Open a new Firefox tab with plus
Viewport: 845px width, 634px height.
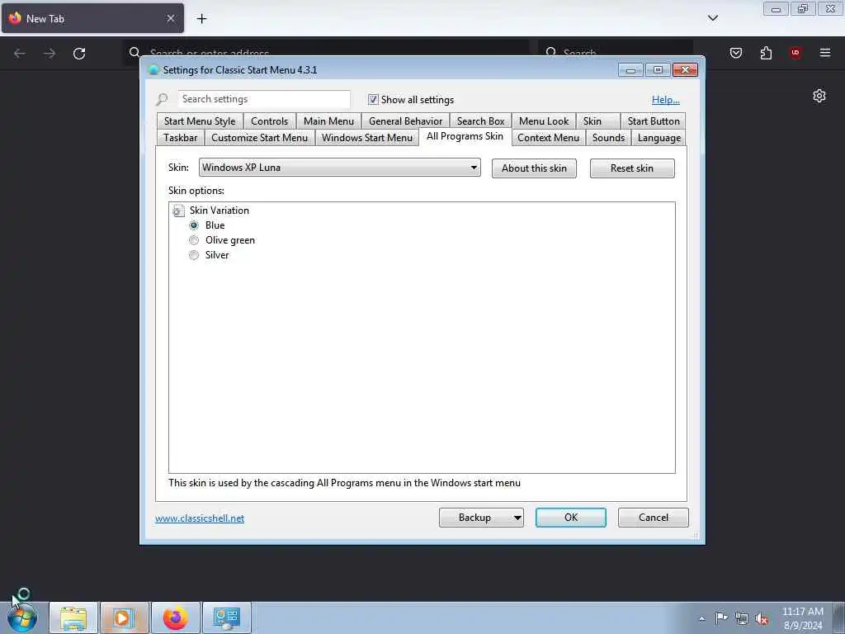click(x=201, y=19)
